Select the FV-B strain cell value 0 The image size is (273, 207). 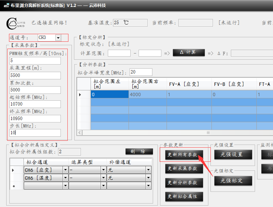coord(234,95)
